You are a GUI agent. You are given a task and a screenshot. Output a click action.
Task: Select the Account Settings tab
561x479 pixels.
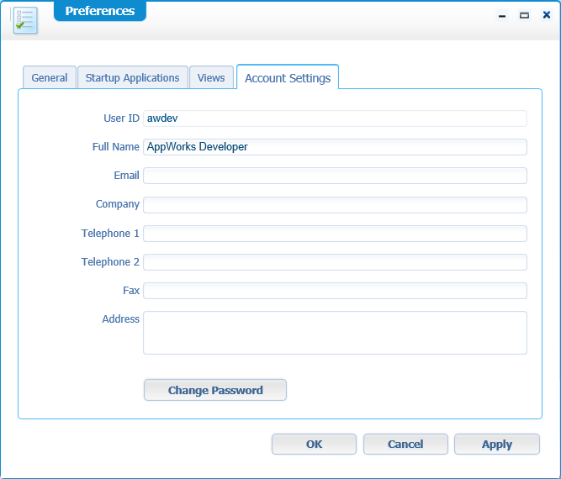click(x=288, y=77)
